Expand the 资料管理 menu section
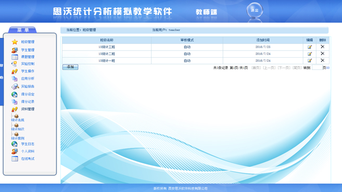342x192 pixels. (x=28, y=109)
